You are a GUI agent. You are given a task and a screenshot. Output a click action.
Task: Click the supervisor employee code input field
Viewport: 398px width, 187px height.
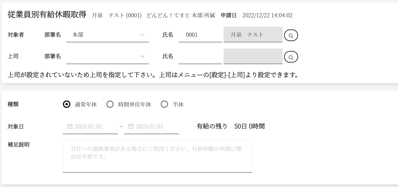[200, 56]
